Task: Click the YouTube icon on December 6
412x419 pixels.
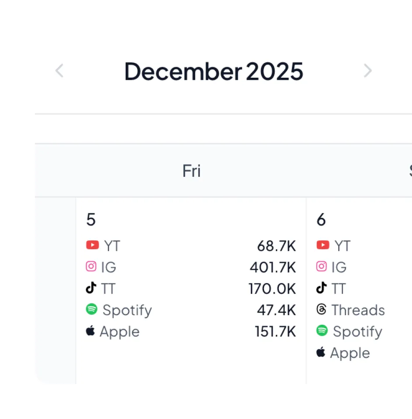Action: point(322,245)
